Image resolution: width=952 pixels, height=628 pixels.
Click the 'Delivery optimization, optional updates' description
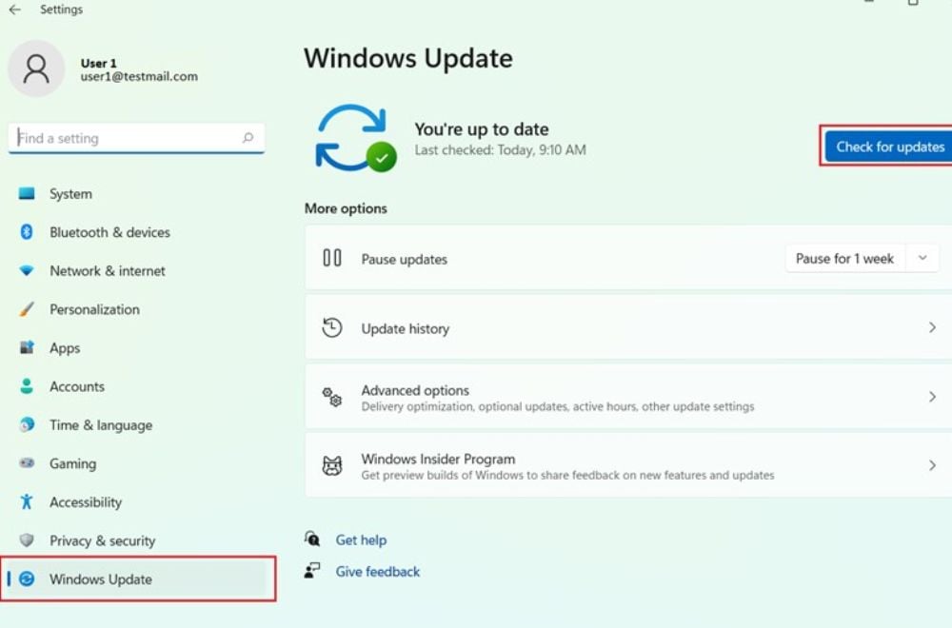(558, 406)
